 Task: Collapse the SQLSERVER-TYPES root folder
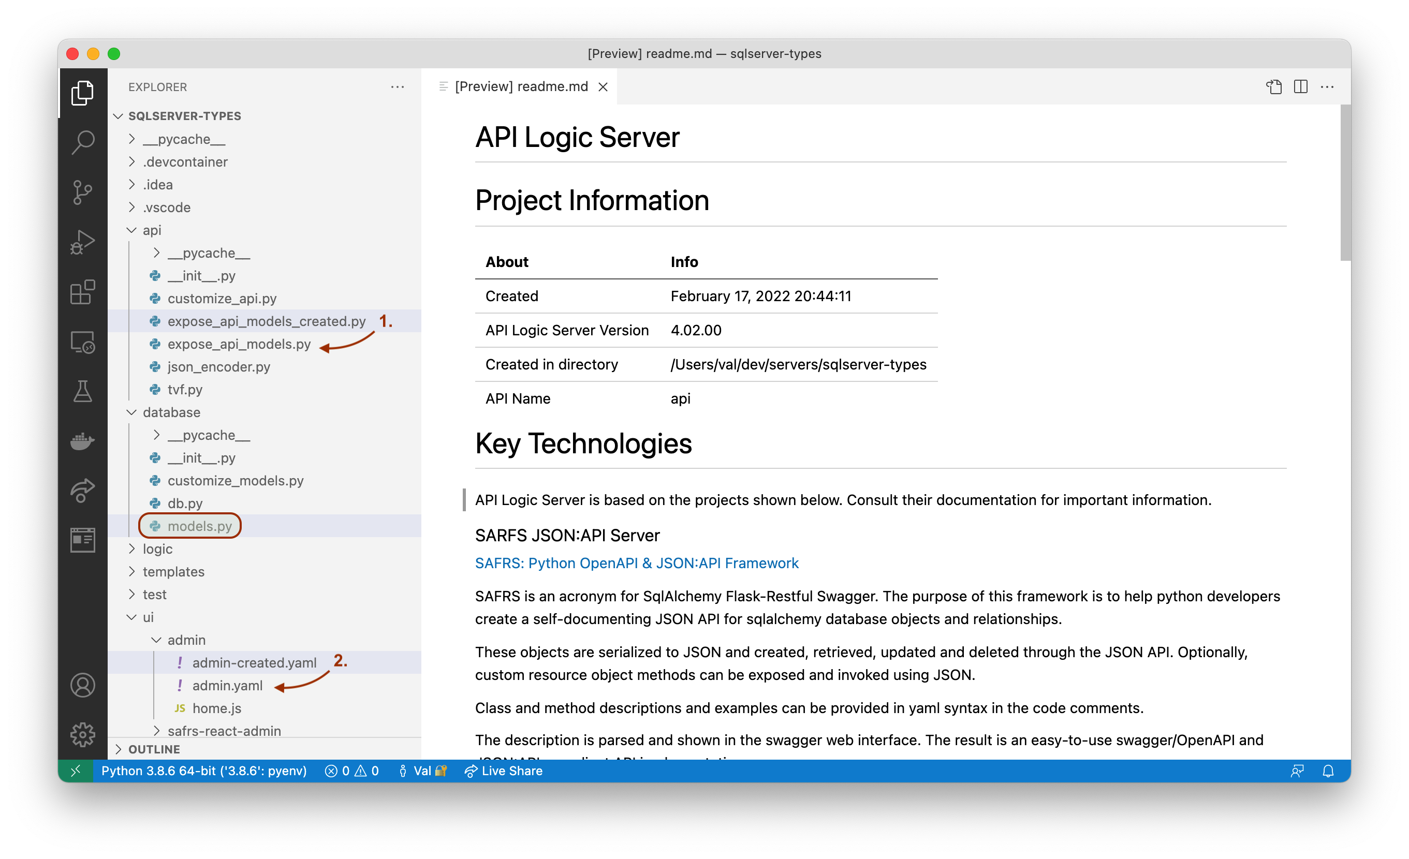(264, 116)
